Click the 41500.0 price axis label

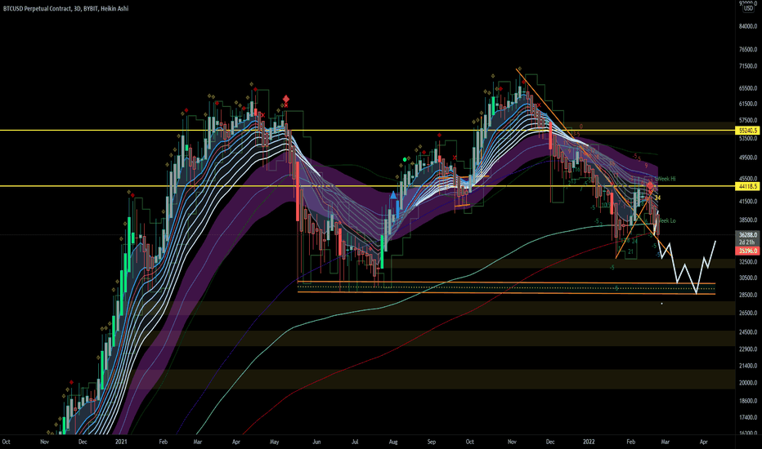pos(748,202)
